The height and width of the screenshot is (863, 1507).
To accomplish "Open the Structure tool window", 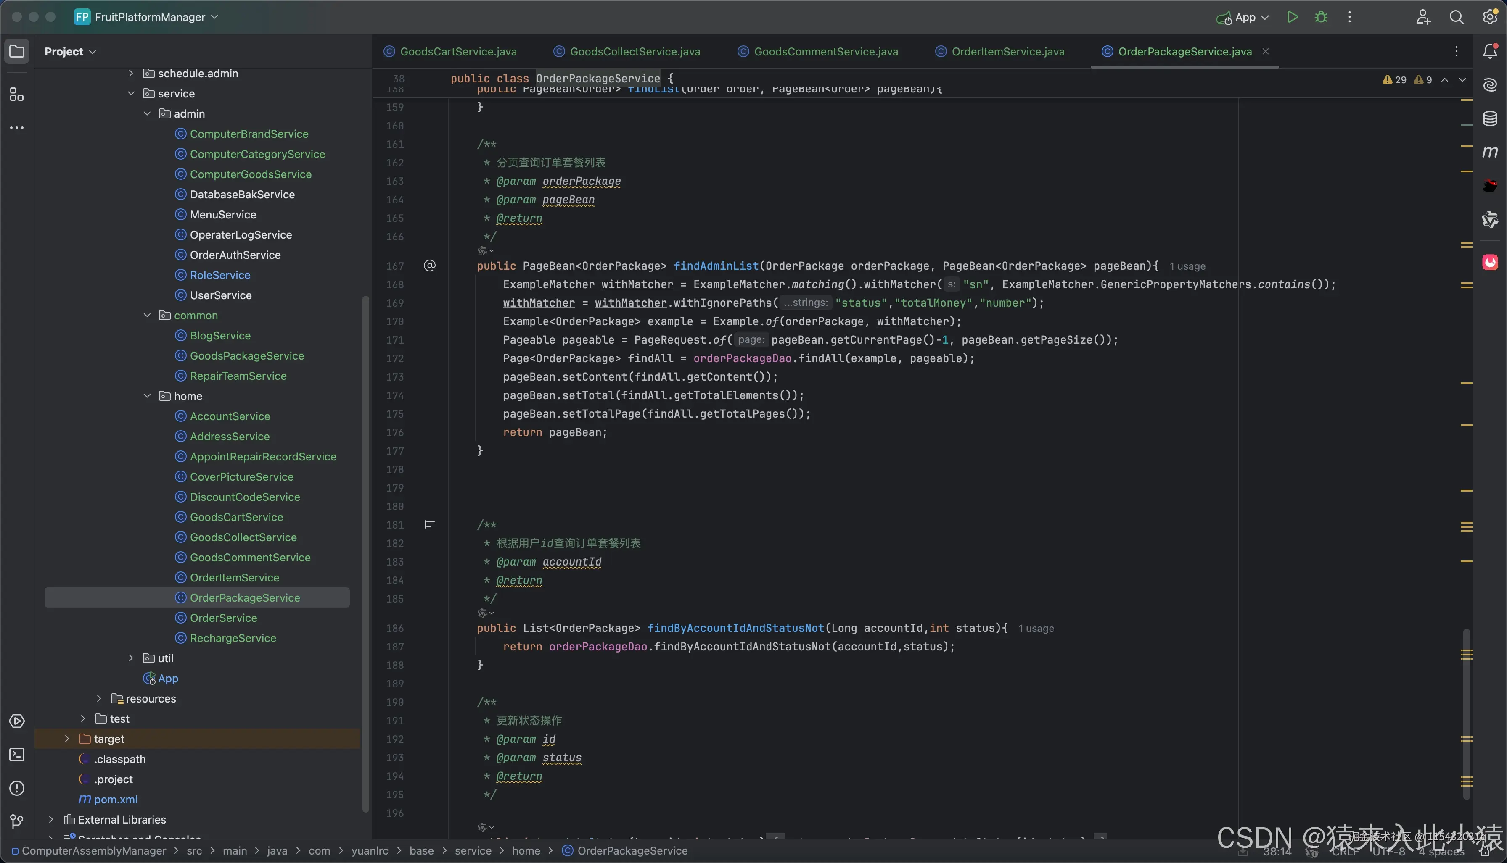I will [16, 95].
